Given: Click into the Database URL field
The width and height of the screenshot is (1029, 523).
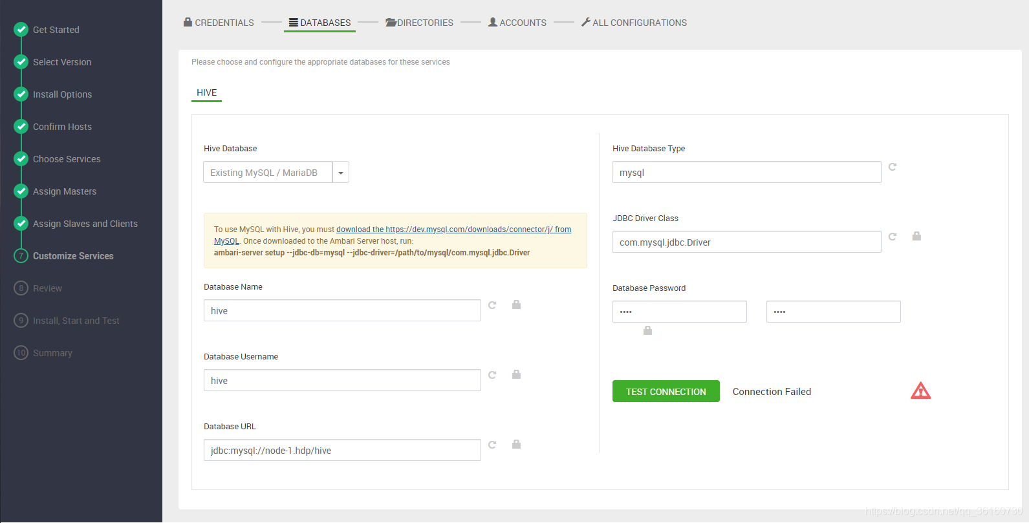Looking at the screenshot, I should [342, 450].
